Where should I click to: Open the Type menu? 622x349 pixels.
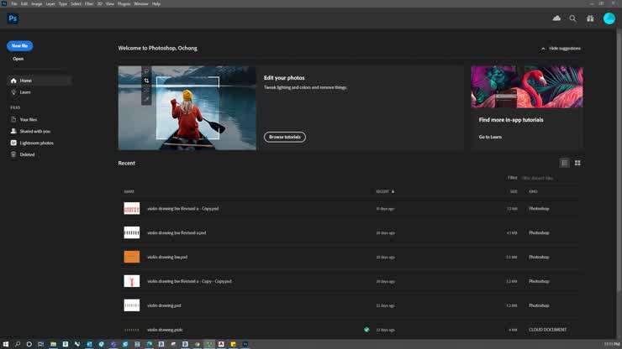(x=63, y=3)
